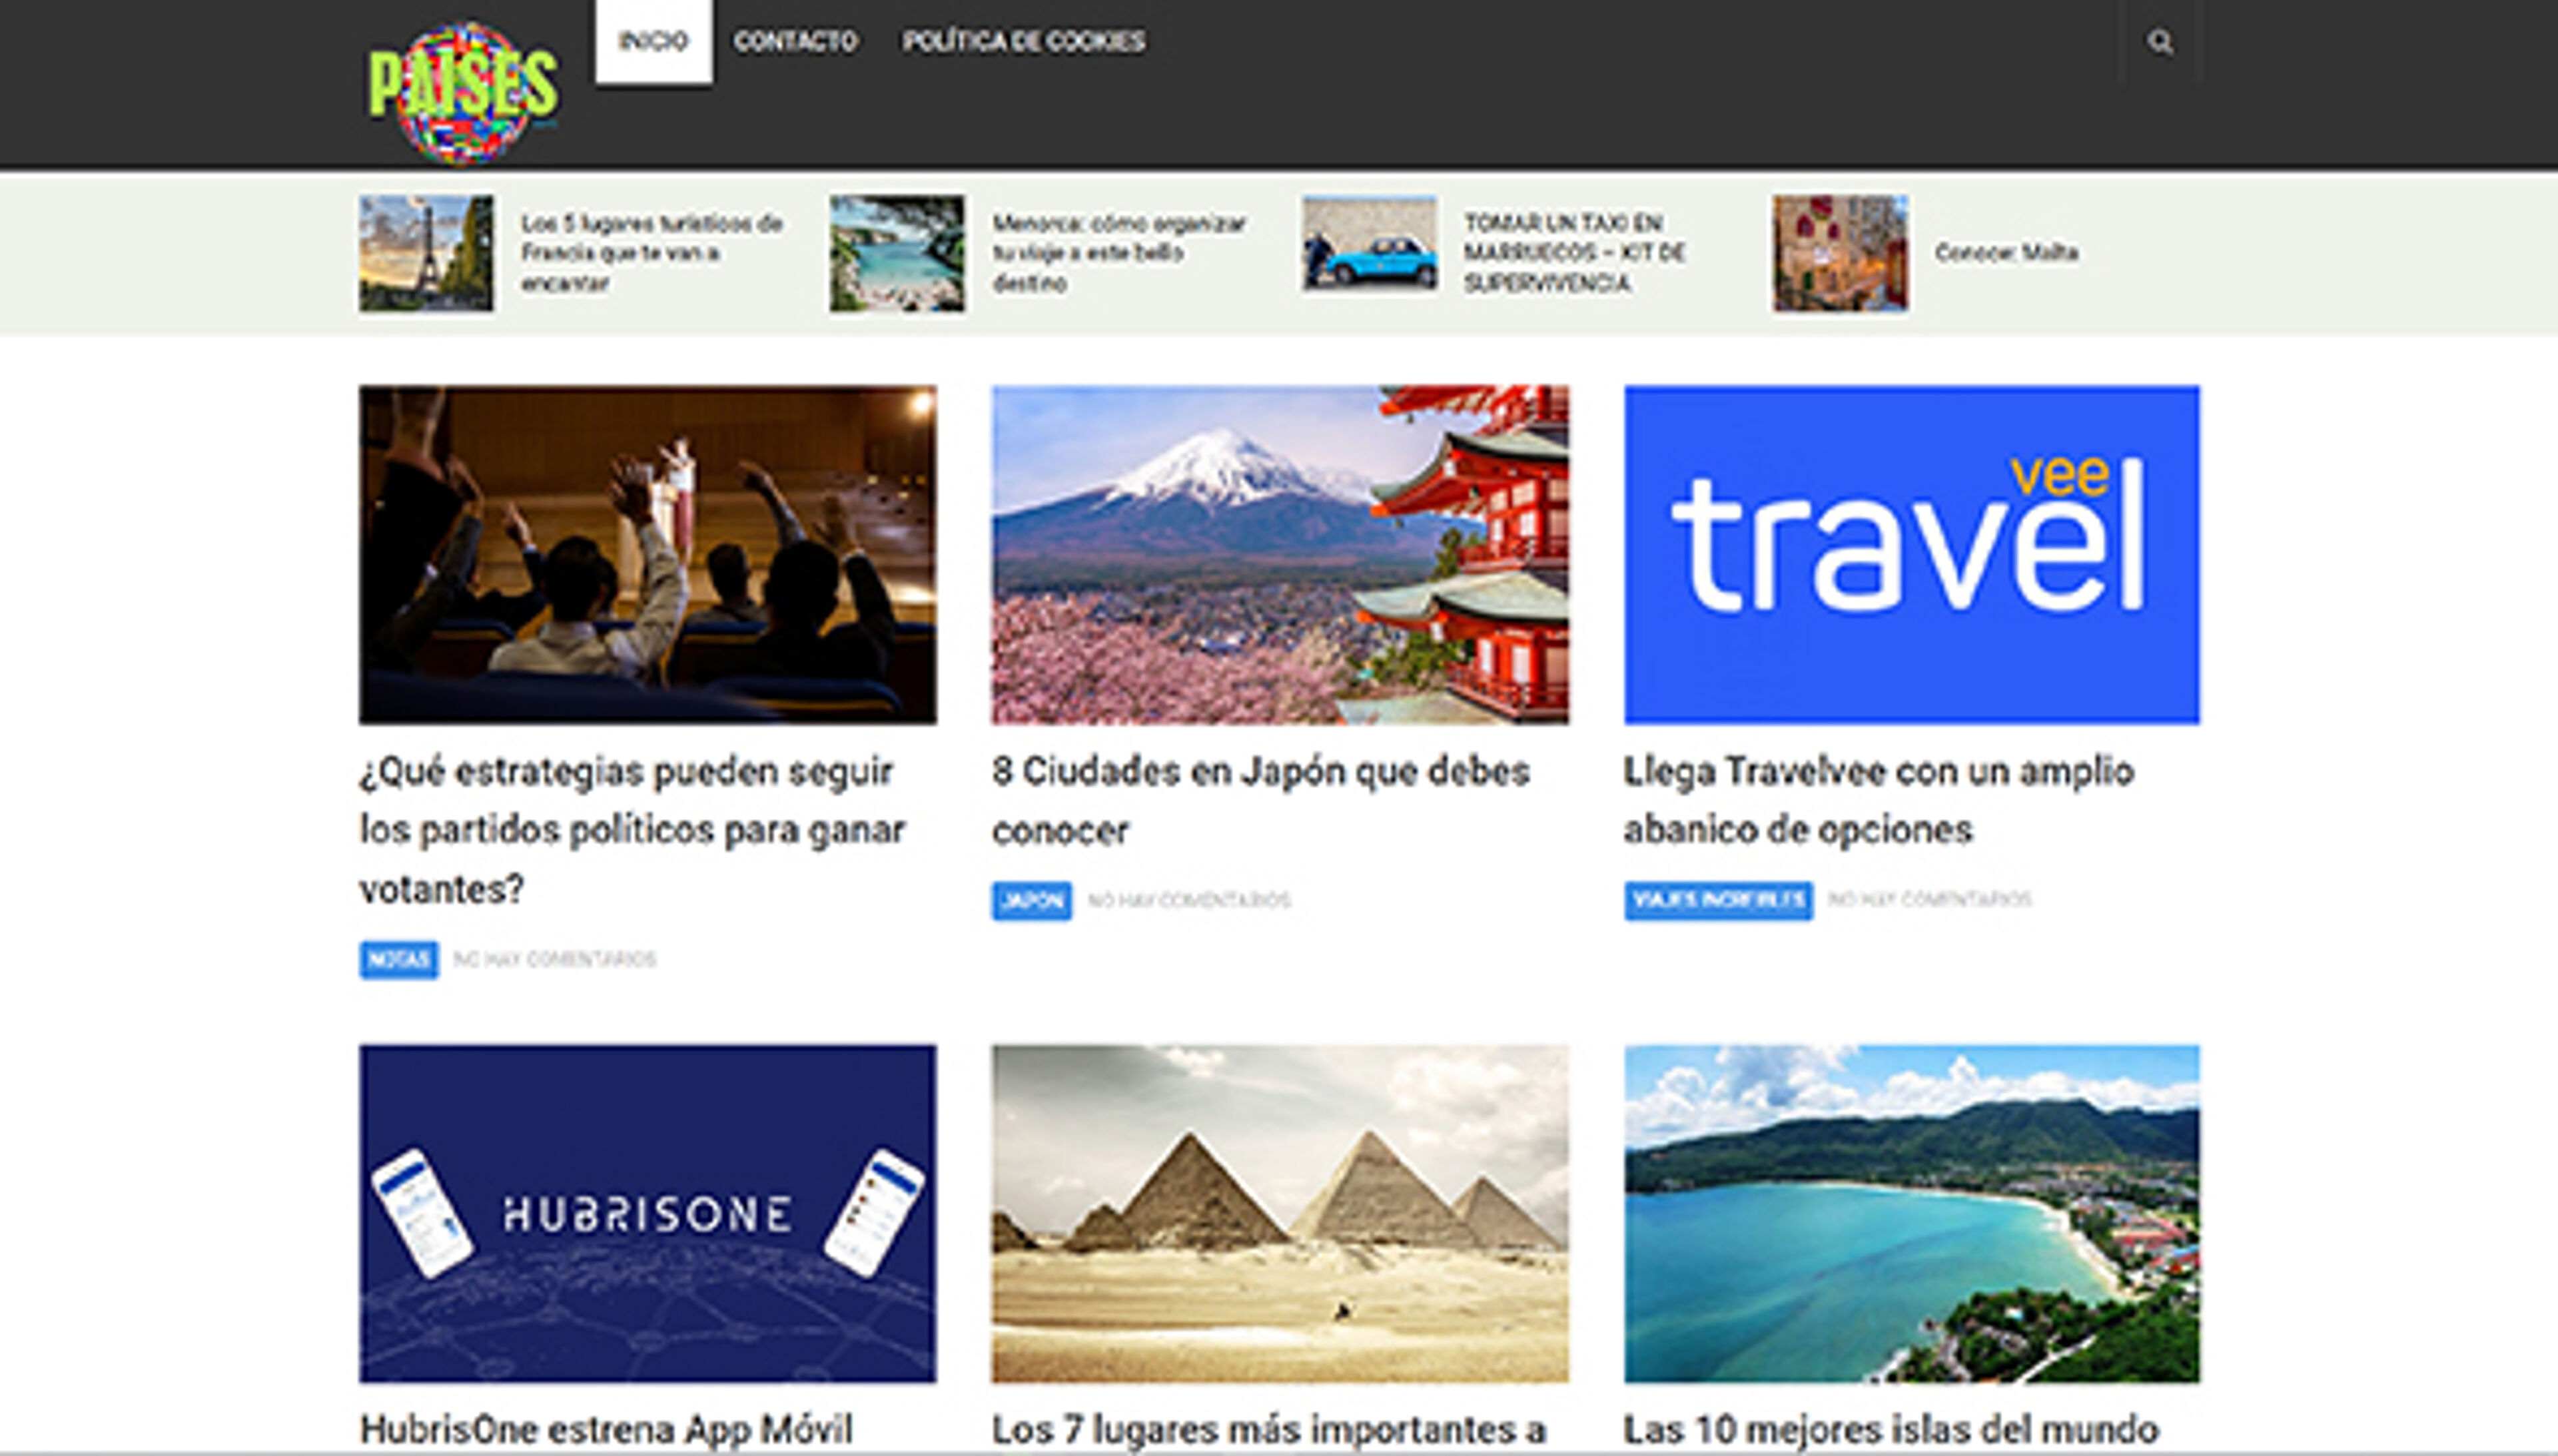Click the Notas category tag
Image resolution: width=2558 pixels, height=1456 pixels.
point(398,959)
